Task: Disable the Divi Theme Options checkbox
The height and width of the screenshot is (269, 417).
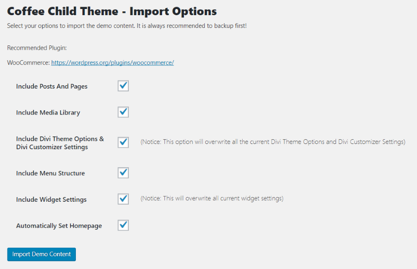Action: point(123,142)
